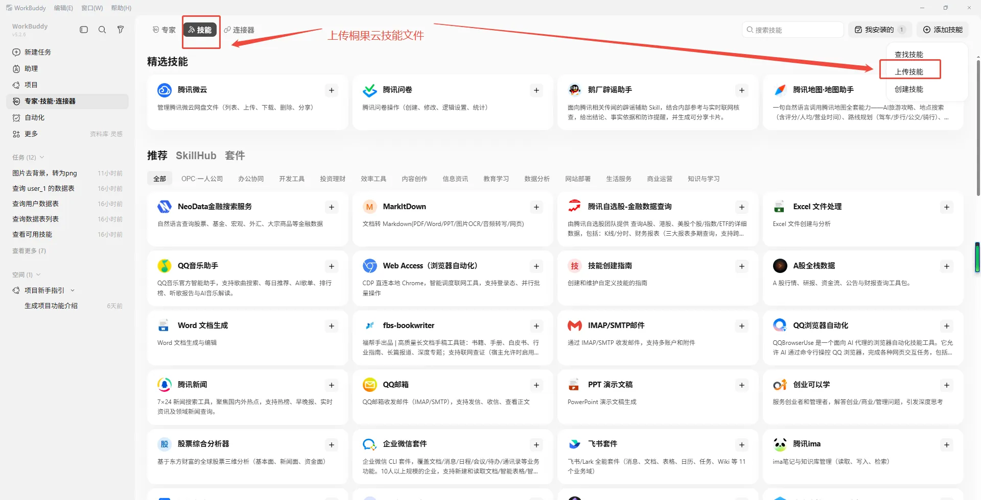This screenshot has width=981, height=500.
Task: Choose 上传技能 from the menu
Action: [909, 71]
